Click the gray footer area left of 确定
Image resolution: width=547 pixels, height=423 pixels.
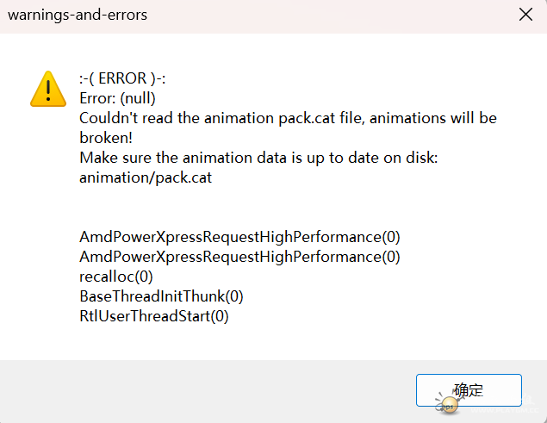(x=208, y=391)
